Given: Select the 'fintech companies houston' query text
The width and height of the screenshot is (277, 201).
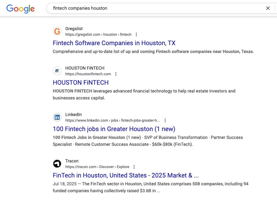Looking at the screenshot, I should point(79,8).
